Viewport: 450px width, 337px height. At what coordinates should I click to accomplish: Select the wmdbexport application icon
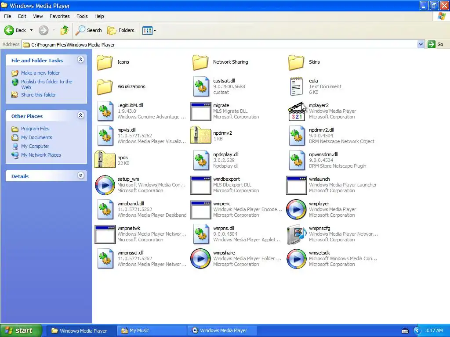[201, 186]
